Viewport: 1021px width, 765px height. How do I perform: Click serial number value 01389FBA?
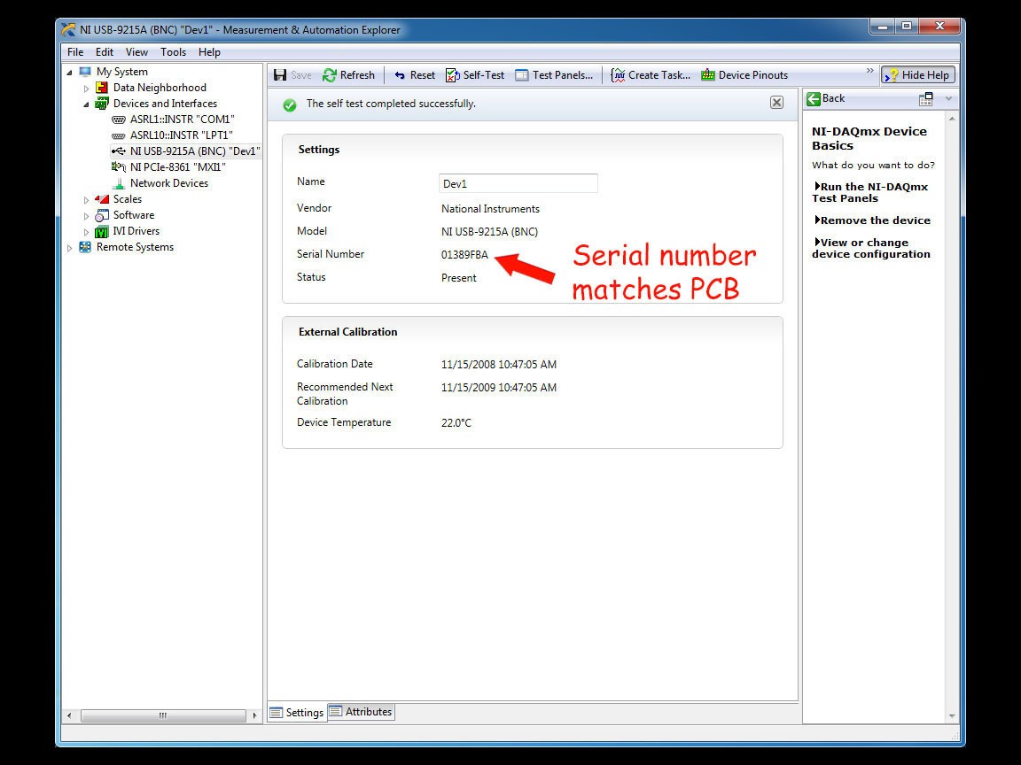[x=464, y=255]
